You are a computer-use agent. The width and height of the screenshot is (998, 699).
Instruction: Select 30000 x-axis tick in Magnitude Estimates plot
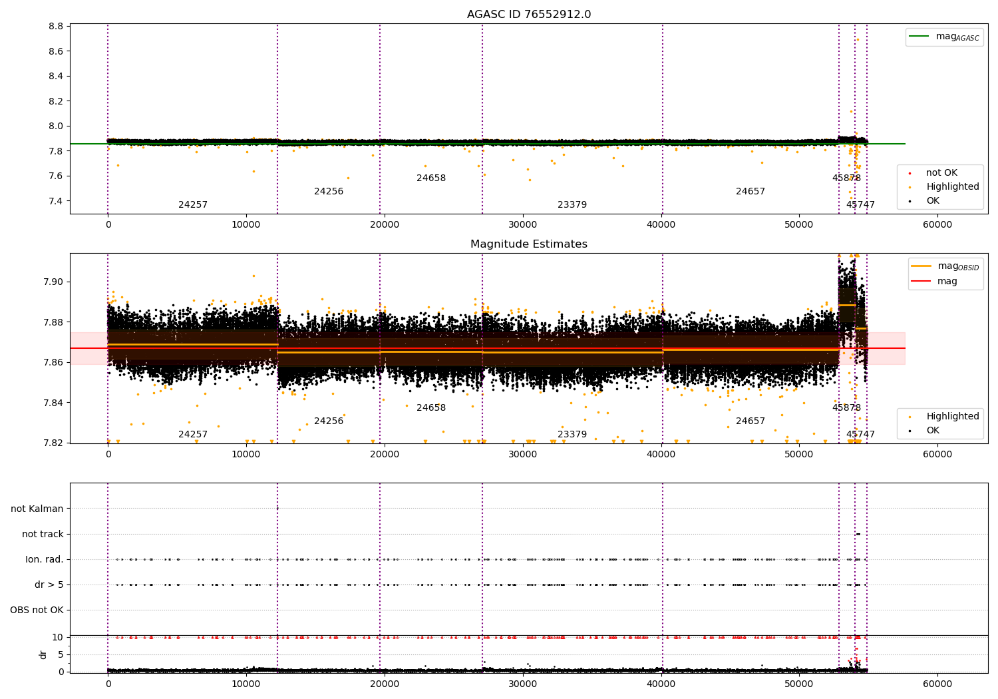pyautogui.click(x=523, y=455)
